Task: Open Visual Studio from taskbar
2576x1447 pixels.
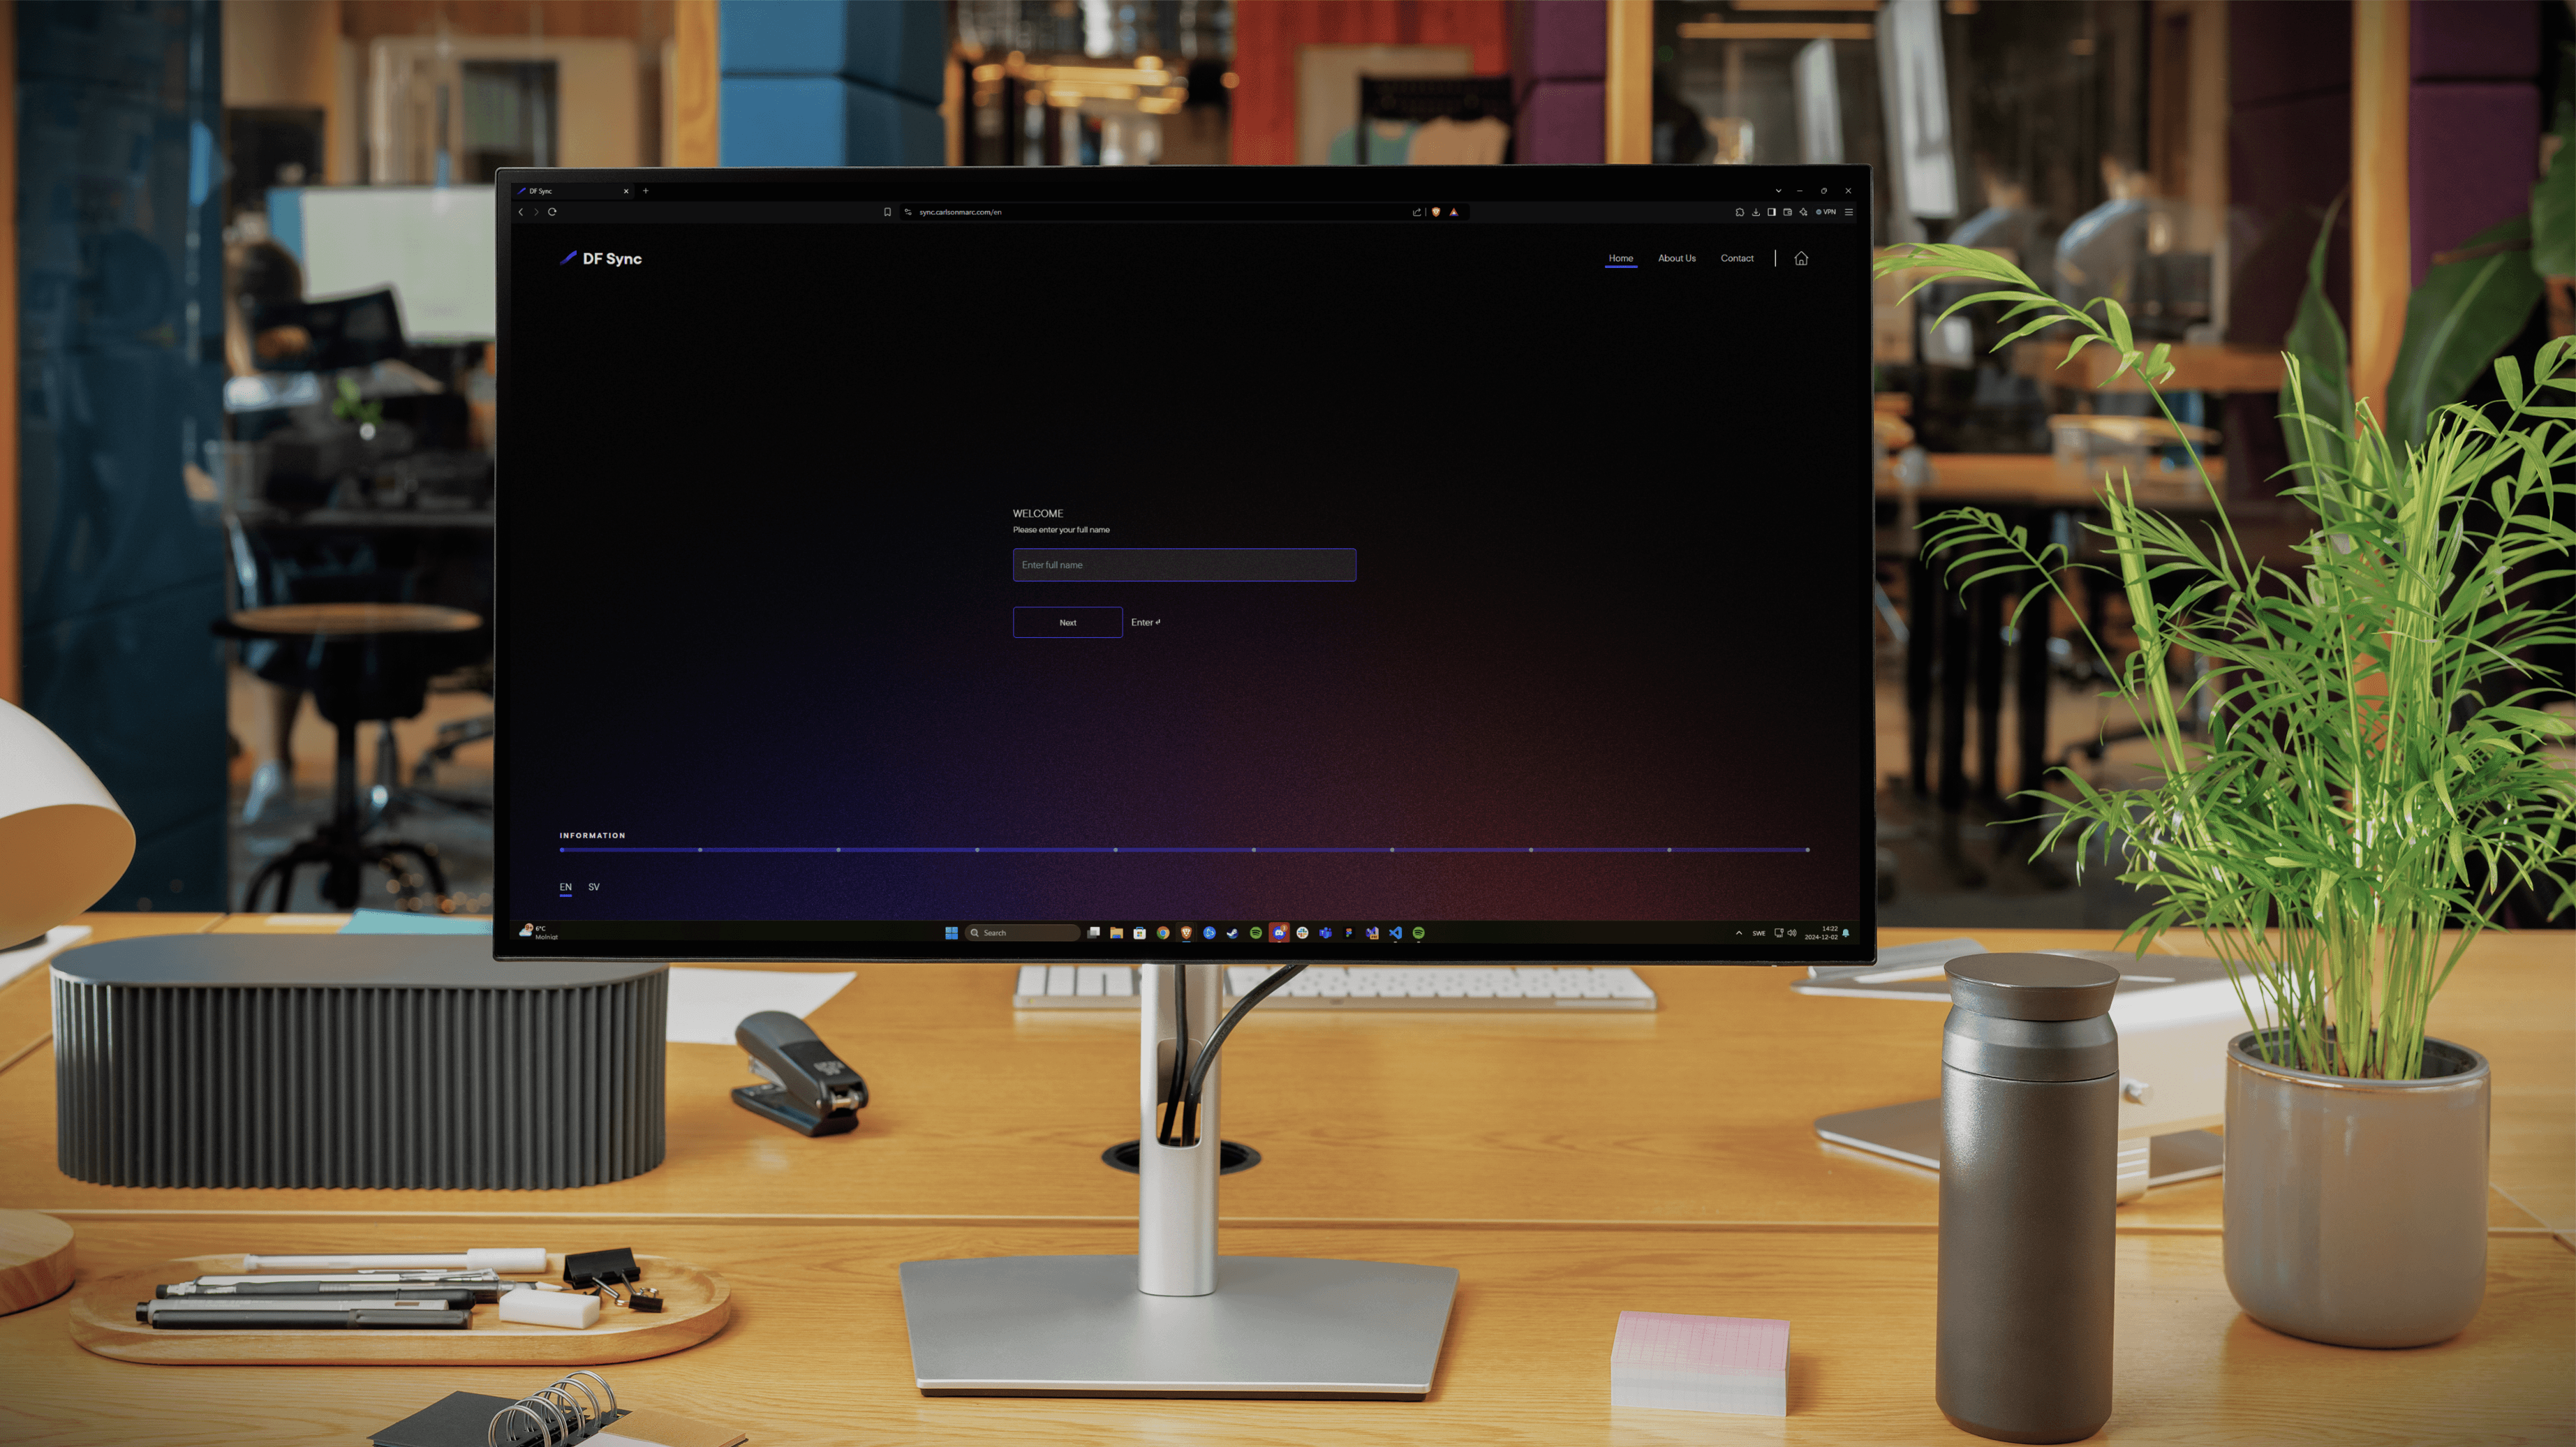Action: point(1373,933)
